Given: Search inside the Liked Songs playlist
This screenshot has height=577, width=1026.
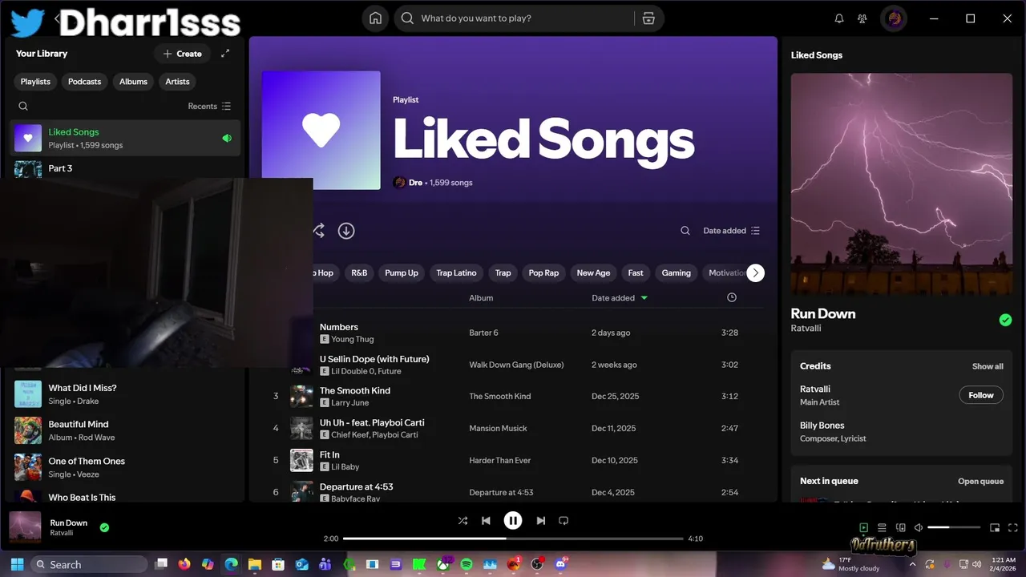Looking at the screenshot, I should [x=685, y=231].
